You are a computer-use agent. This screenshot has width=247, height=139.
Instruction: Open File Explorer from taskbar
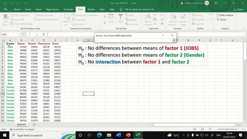click(x=109, y=135)
